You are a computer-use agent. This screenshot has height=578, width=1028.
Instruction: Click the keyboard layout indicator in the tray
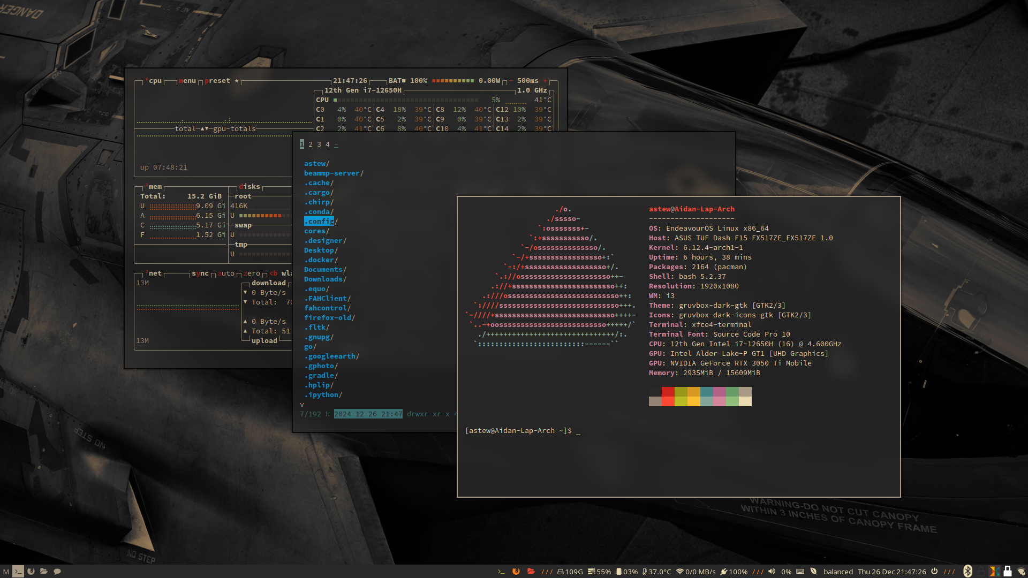click(799, 571)
